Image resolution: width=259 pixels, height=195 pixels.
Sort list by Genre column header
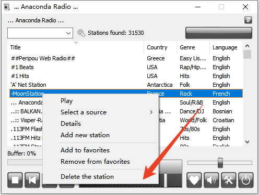[193, 47]
